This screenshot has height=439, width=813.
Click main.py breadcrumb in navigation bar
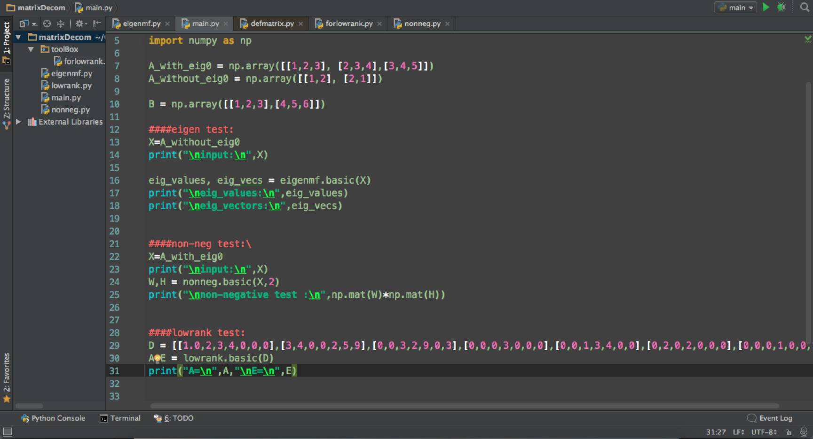coord(94,8)
